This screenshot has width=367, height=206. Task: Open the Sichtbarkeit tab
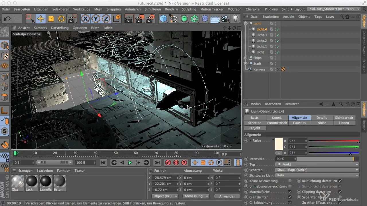click(x=344, y=118)
